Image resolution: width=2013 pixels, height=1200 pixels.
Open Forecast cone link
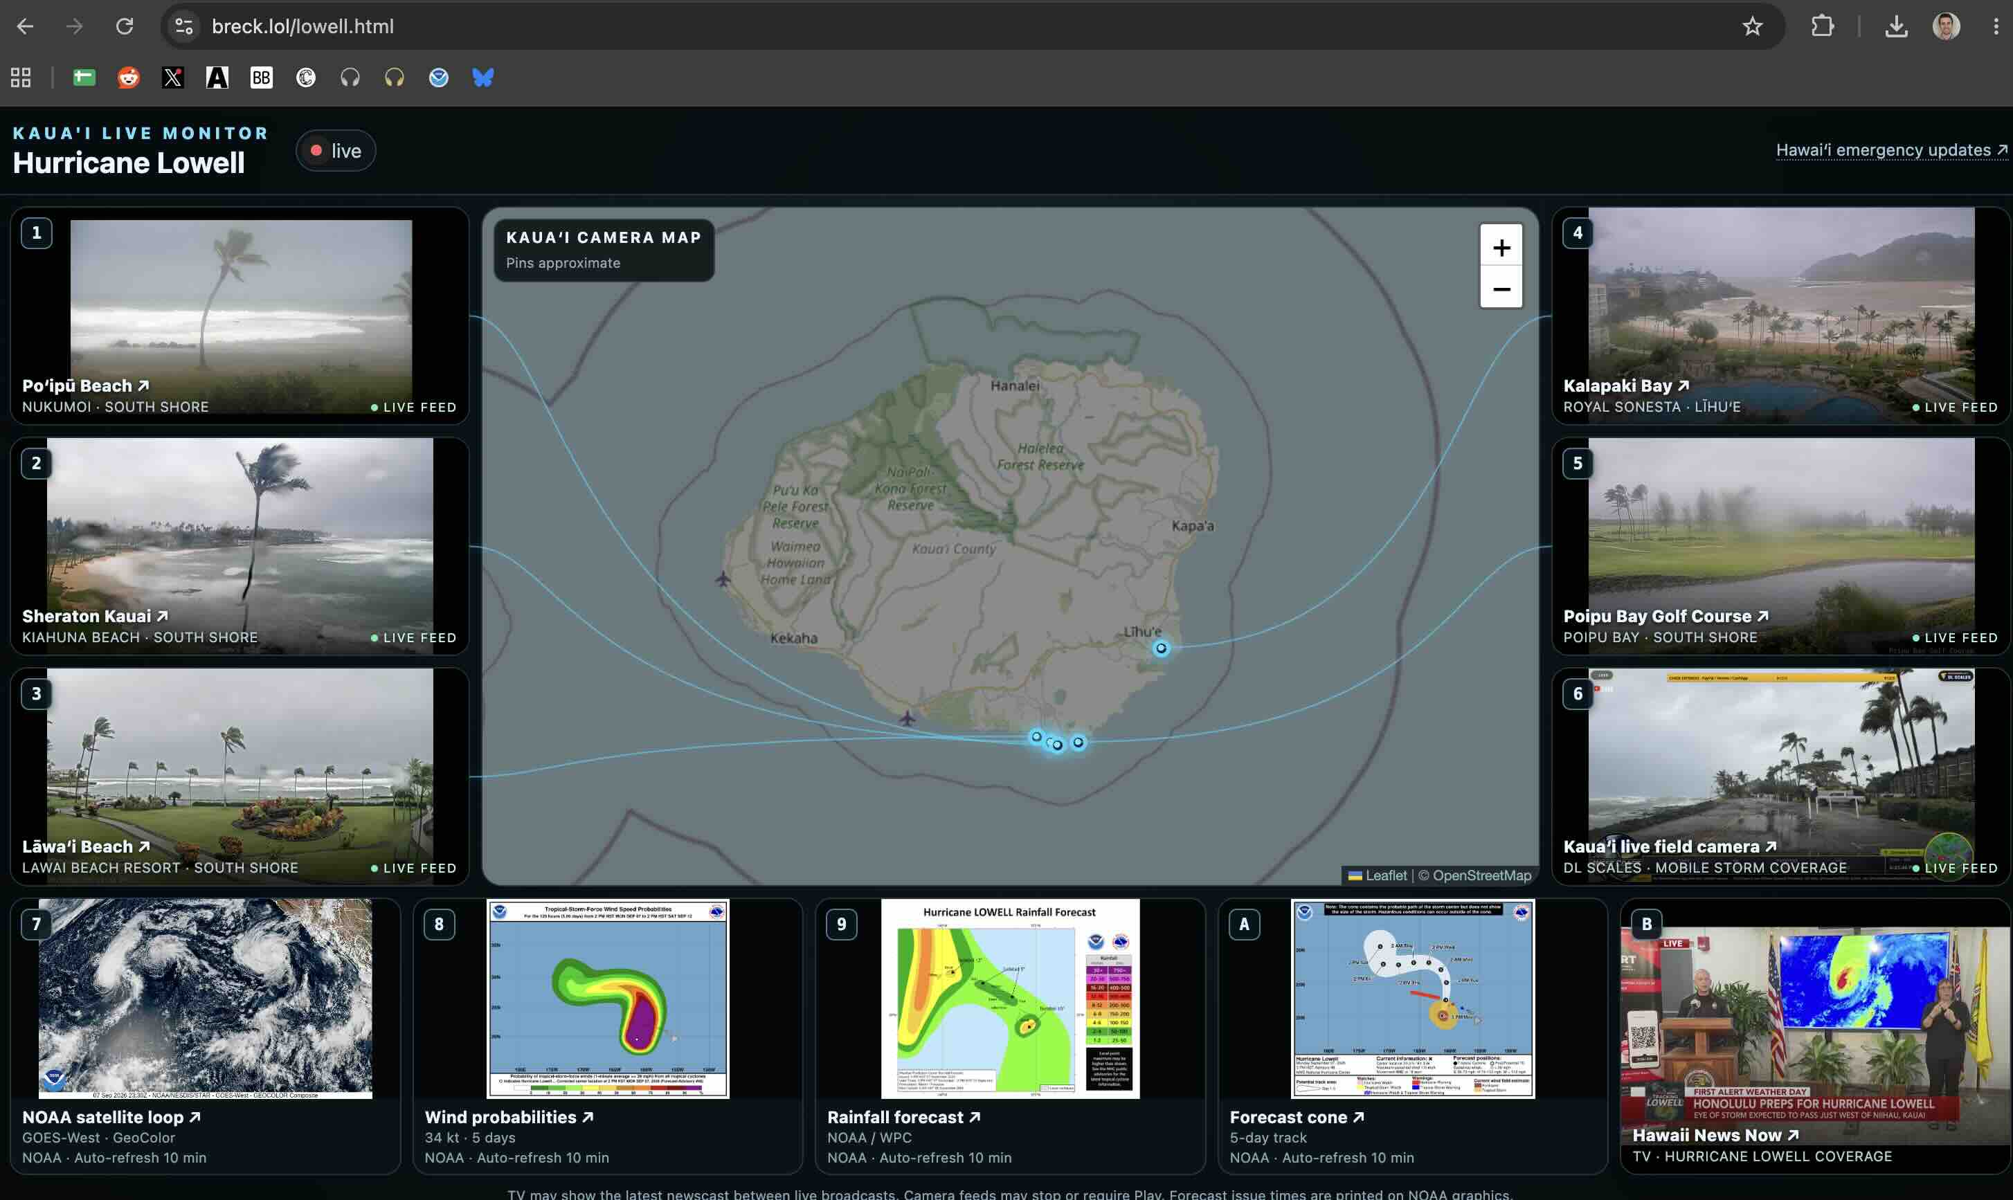pos(1297,1117)
